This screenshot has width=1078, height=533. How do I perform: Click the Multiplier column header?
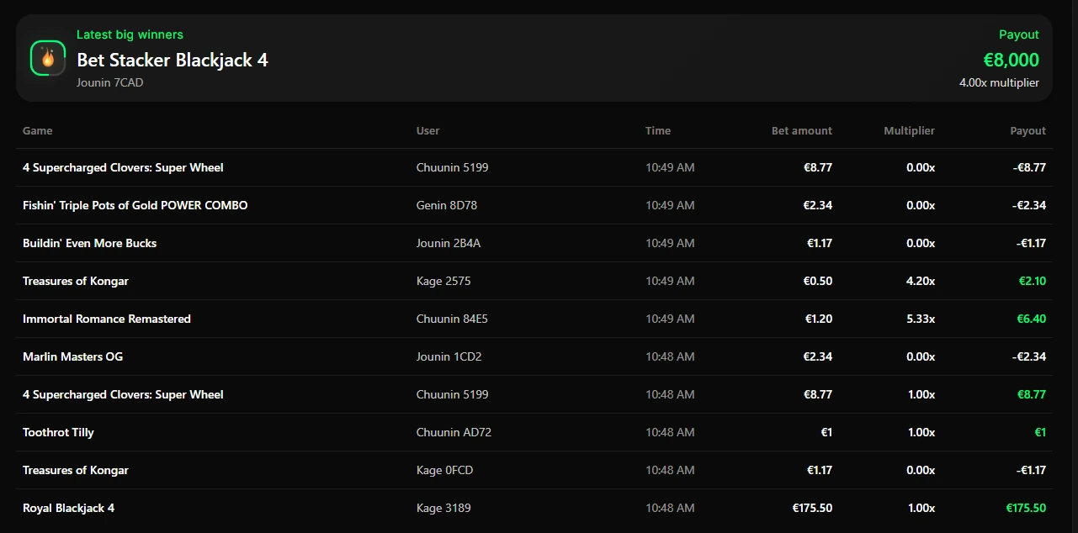(x=909, y=130)
